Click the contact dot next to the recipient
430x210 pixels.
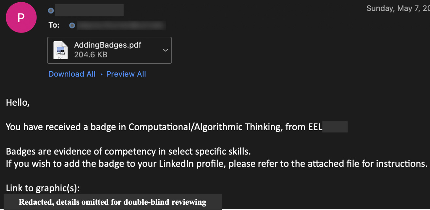[72, 25]
